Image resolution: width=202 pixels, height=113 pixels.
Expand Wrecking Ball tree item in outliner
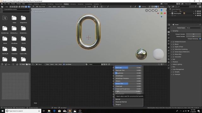coord(170,13)
